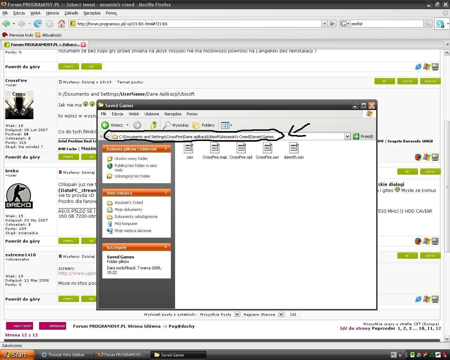The image size is (450, 360).
Task: Open Firefox Plik menu
Action: click(x=5, y=13)
